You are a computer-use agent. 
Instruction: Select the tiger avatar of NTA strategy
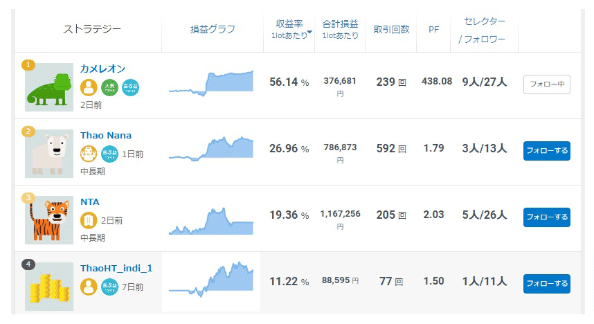tap(49, 220)
